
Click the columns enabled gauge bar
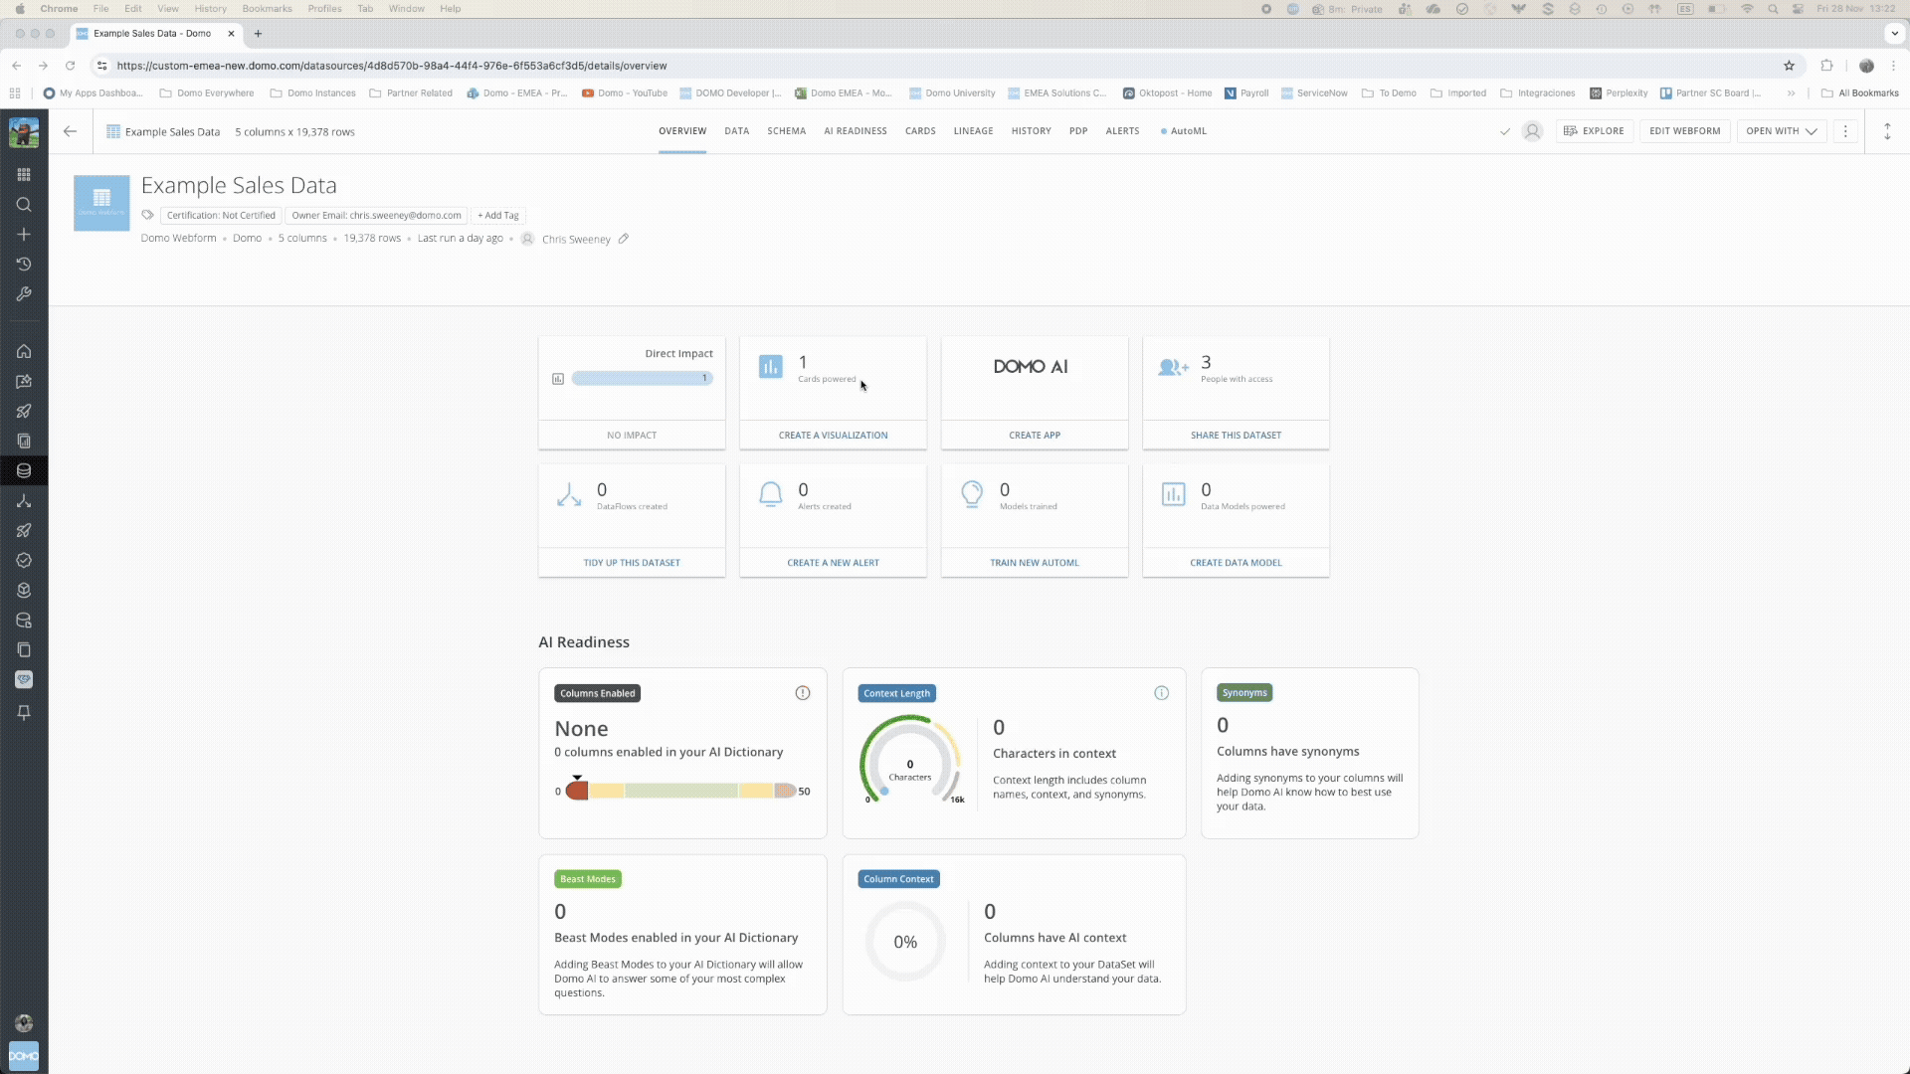(x=681, y=791)
